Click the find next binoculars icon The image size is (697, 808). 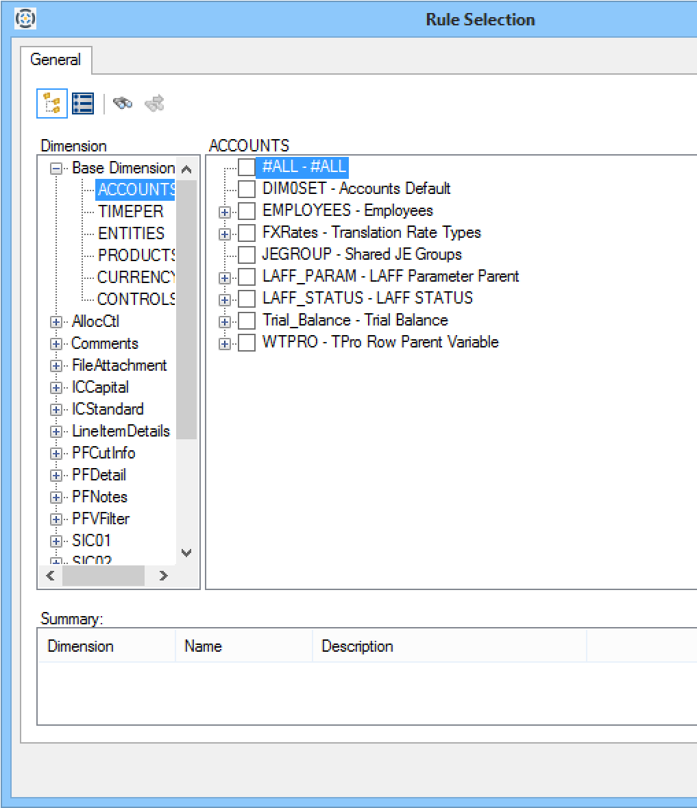[x=155, y=104]
